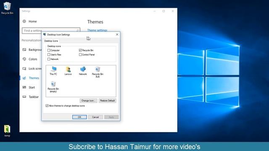This screenshot has height=151, width=269.
Task: Maximize the Settings window
Action: tap(164, 11)
